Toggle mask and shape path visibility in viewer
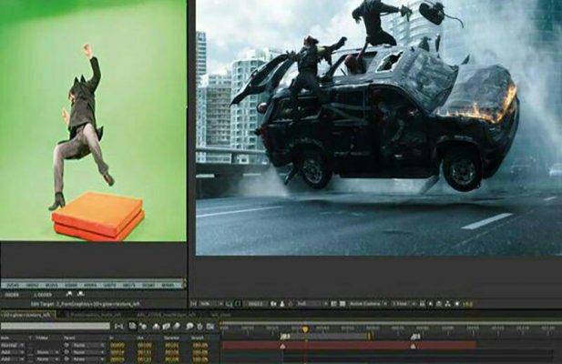 (x=237, y=304)
